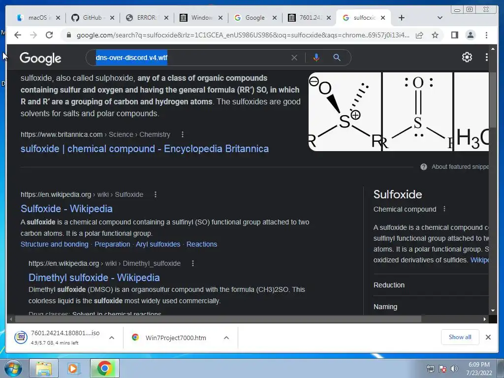Click the share page icon in address bar
The image size is (504, 378).
(419, 35)
